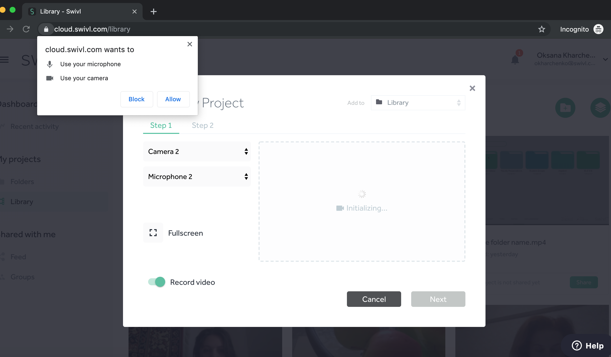Image resolution: width=611 pixels, height=357 pixels.
Task: Click the notification bell icon
Action: (515, 60)
